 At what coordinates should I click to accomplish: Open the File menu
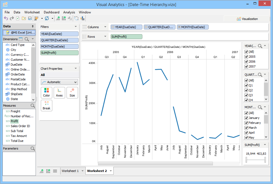coord(7,12)
